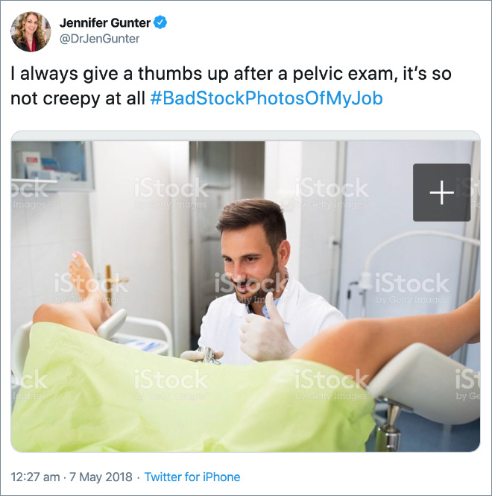Open Jennifer Gunter's profile avatar

(x=31, y=31)
